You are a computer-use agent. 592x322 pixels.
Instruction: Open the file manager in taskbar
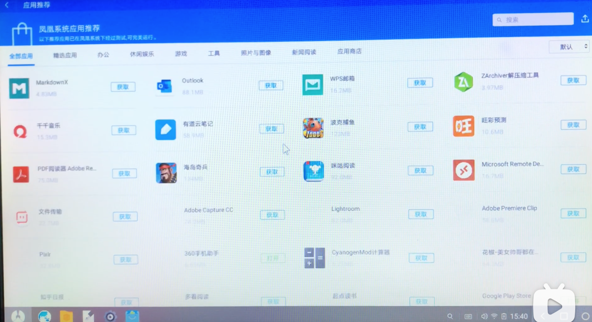coord(66,316)
